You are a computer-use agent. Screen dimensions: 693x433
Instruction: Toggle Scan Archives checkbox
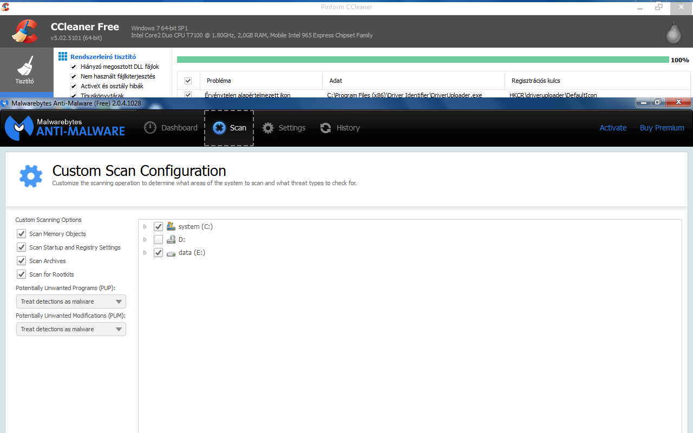coord(22,261)
